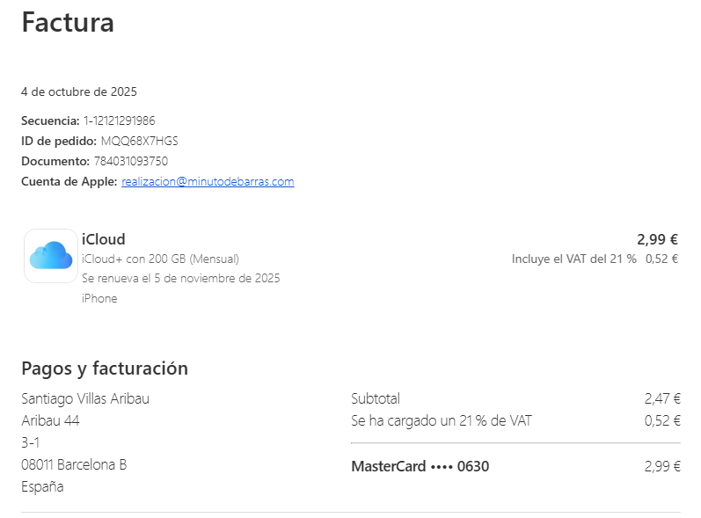
Task: Click the Incluye el VAT del 21 % line
Action: click(x=573, y=259)
